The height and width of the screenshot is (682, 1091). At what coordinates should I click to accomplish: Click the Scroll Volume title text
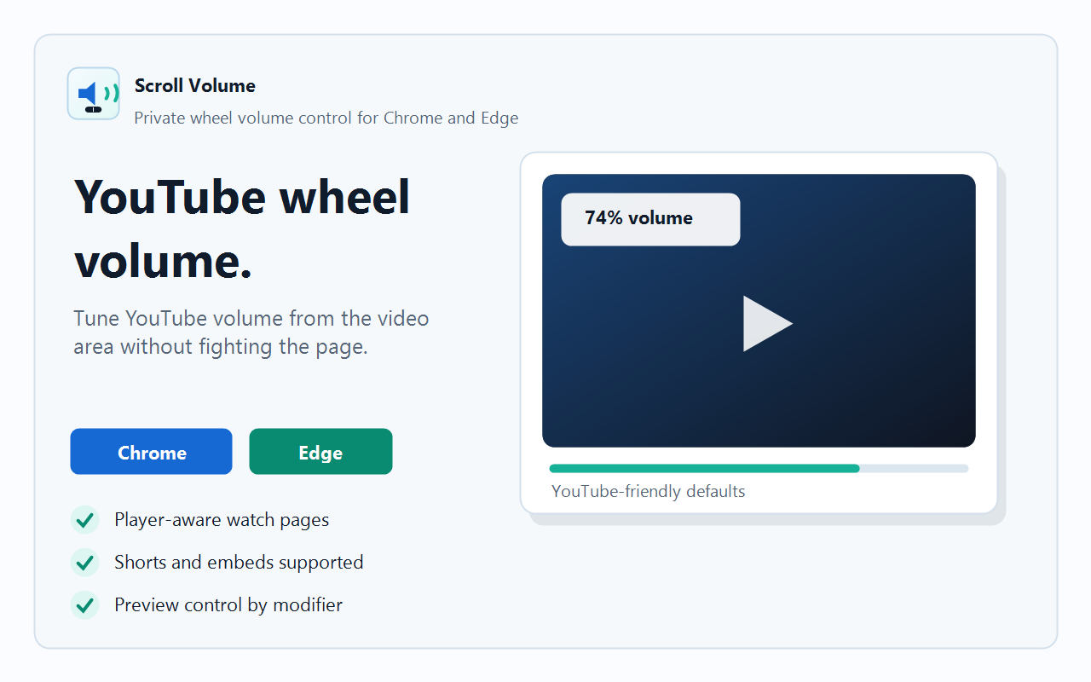(195, 85)
